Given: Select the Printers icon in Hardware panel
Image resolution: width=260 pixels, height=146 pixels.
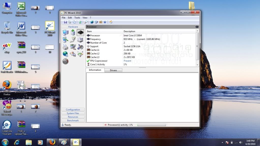Looking at the screenshot, I should 66,47.
